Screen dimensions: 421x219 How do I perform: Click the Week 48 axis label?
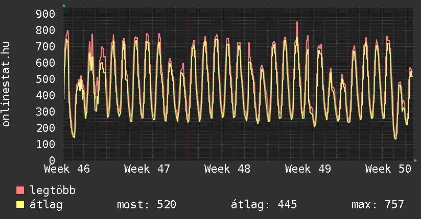pyautogui.click(x=227, y=169)
